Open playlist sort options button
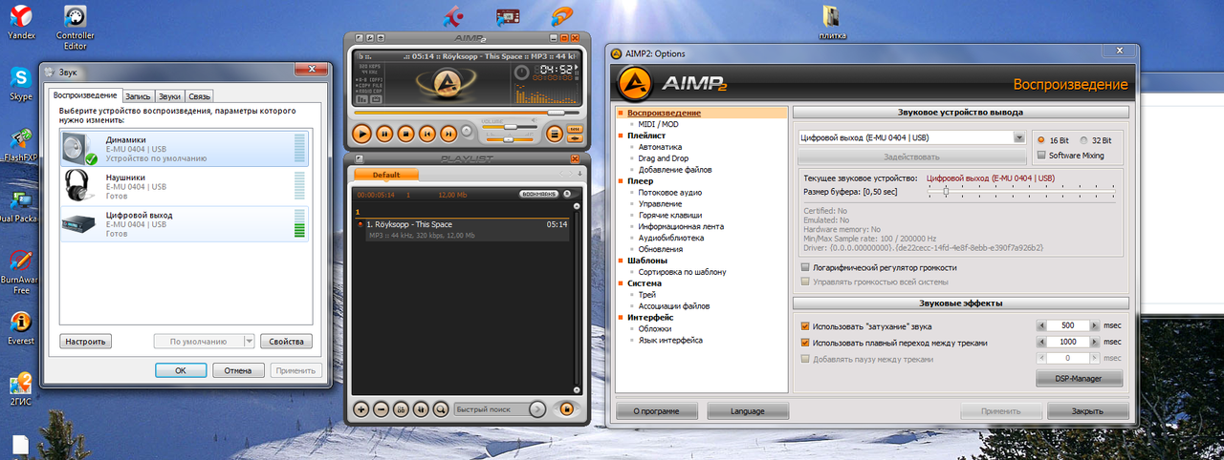Image resolution: width=1224 pixels, height=460 pixels. (421, 409)
